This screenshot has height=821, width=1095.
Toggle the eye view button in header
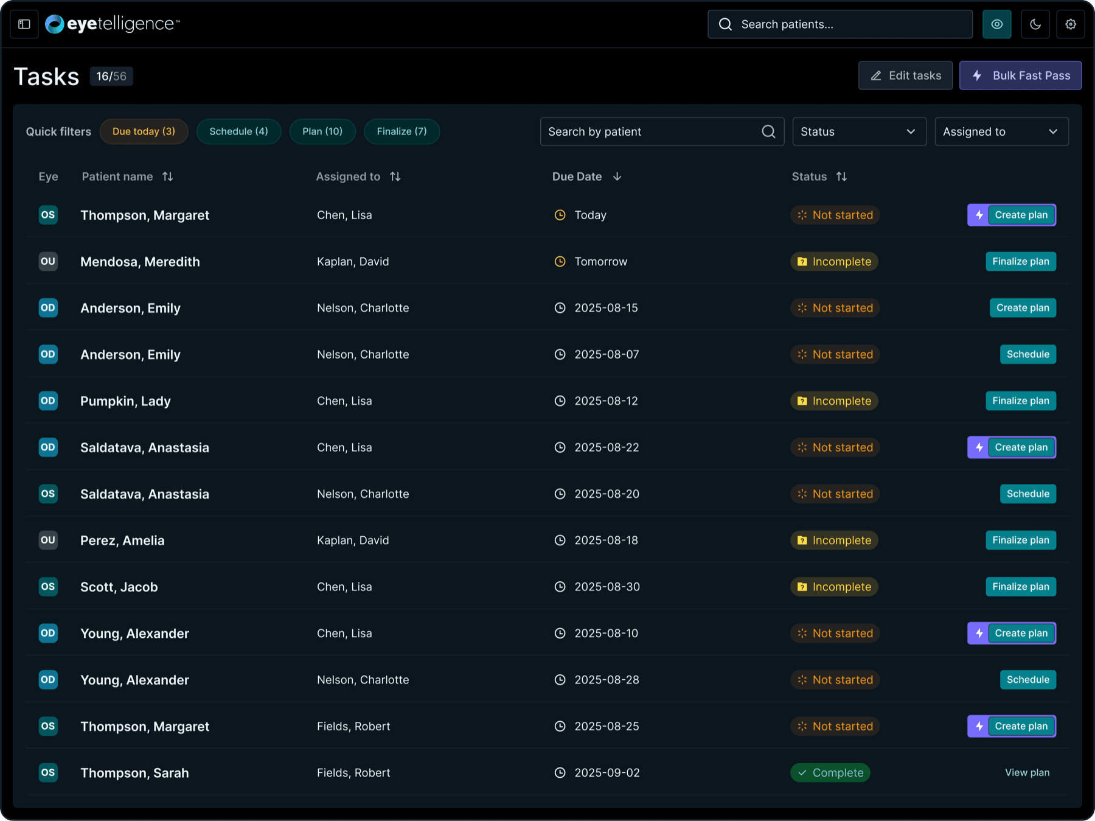tap(997, 24)
